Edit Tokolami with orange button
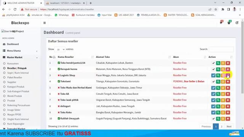This screenshot has width=244, height=137. [x=223, y=81]
